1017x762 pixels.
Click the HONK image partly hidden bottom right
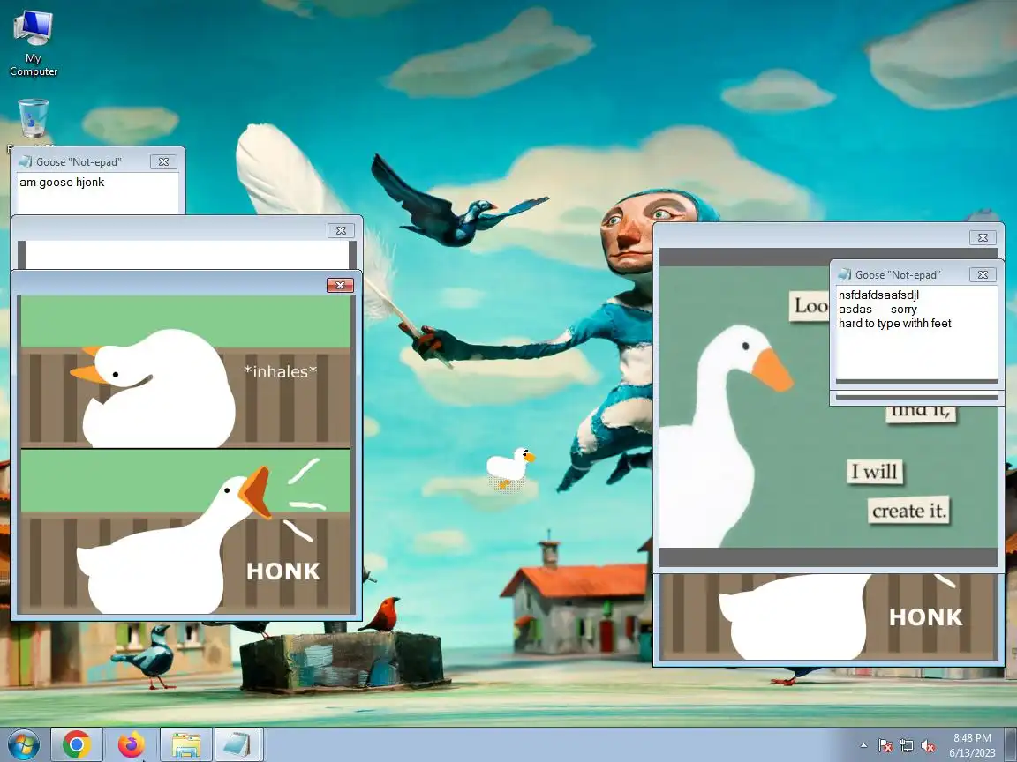(828, 616)
